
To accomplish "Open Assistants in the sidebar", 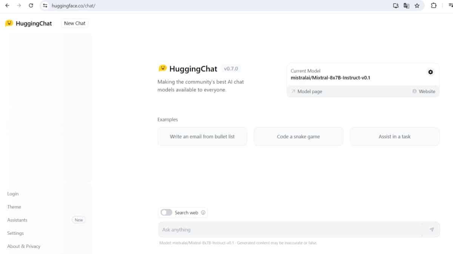I will pos(17,220).
